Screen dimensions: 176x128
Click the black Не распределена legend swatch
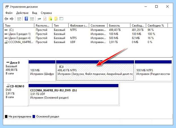pos(6,116)
